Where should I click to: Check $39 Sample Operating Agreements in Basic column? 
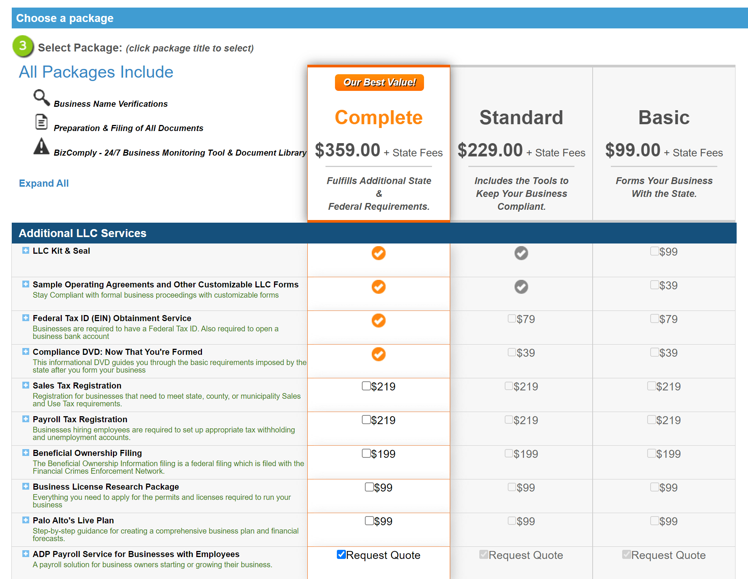tap(654, 285)
